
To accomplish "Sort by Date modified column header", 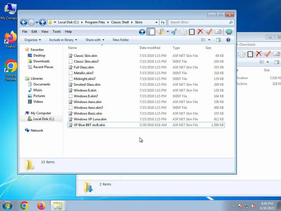I will (x=154, y=48).
